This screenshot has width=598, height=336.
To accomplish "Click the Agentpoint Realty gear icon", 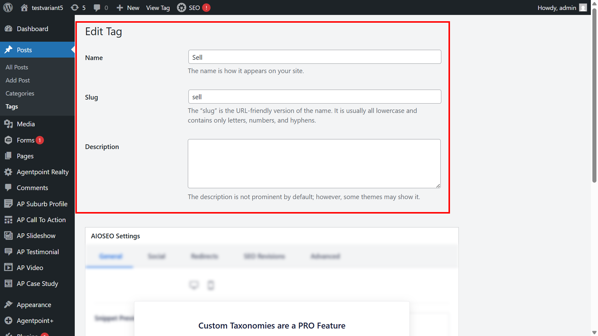I will pos(8,172).
